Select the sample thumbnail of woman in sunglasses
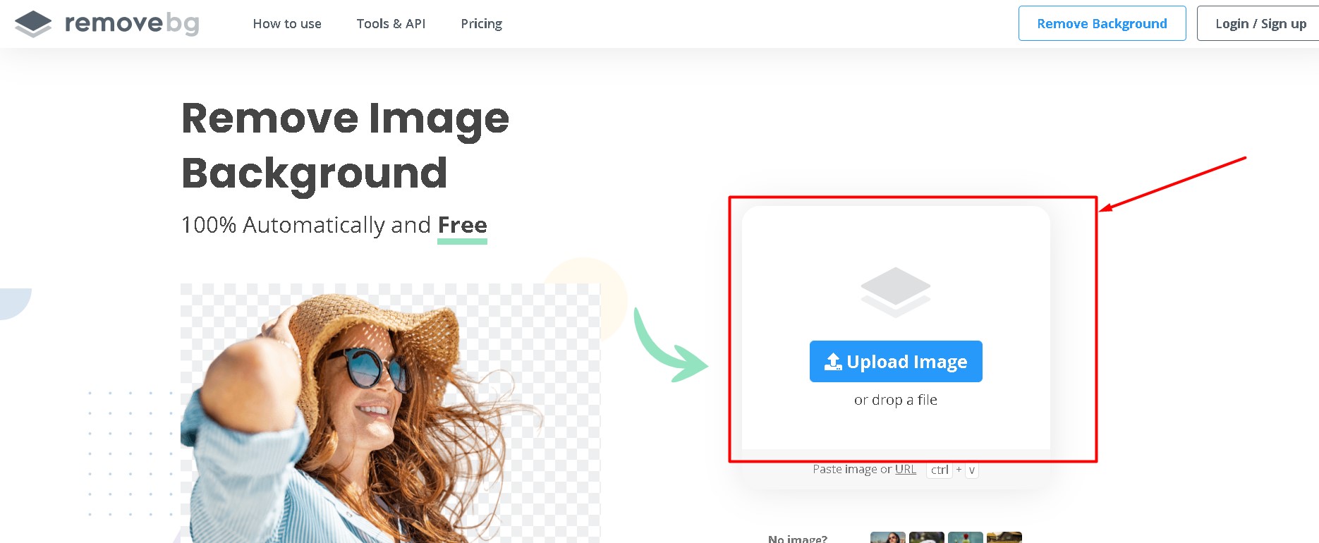The image size is (1319, 543). (x=887, y=537)
